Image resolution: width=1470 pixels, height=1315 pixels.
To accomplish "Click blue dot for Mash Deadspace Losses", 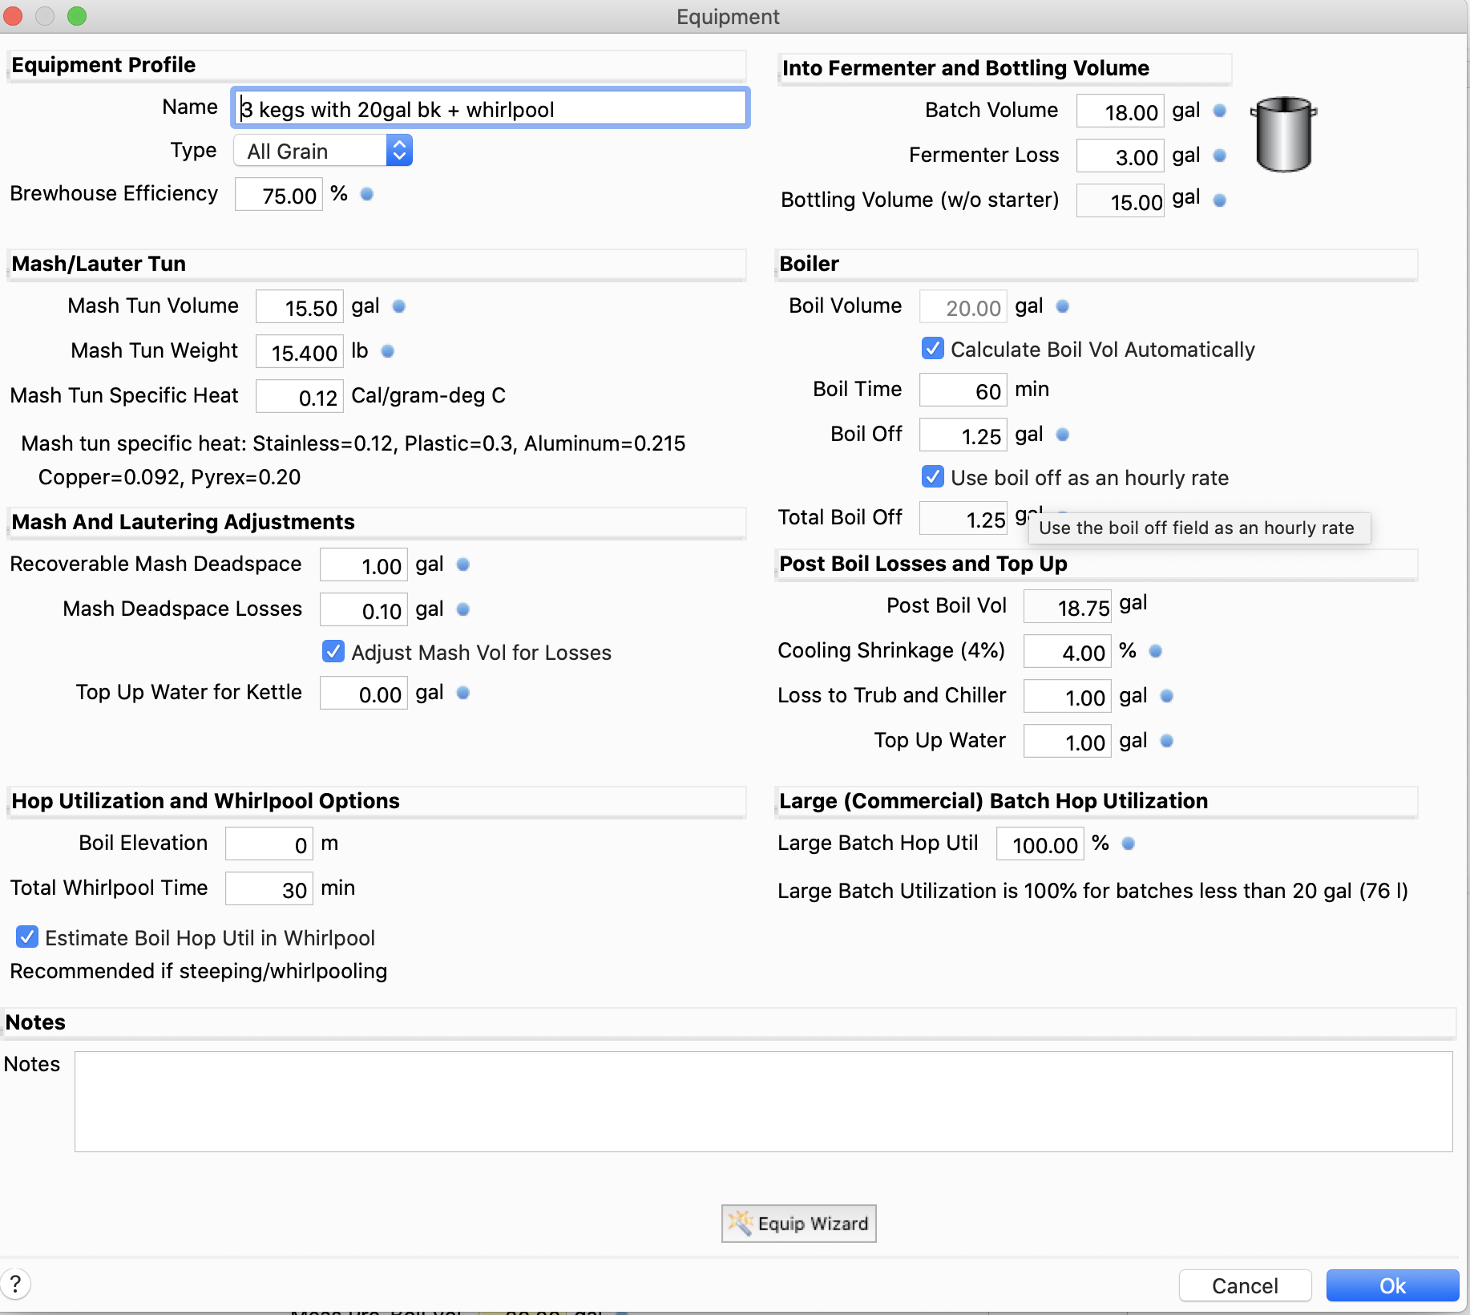I will tap(463, 609).
